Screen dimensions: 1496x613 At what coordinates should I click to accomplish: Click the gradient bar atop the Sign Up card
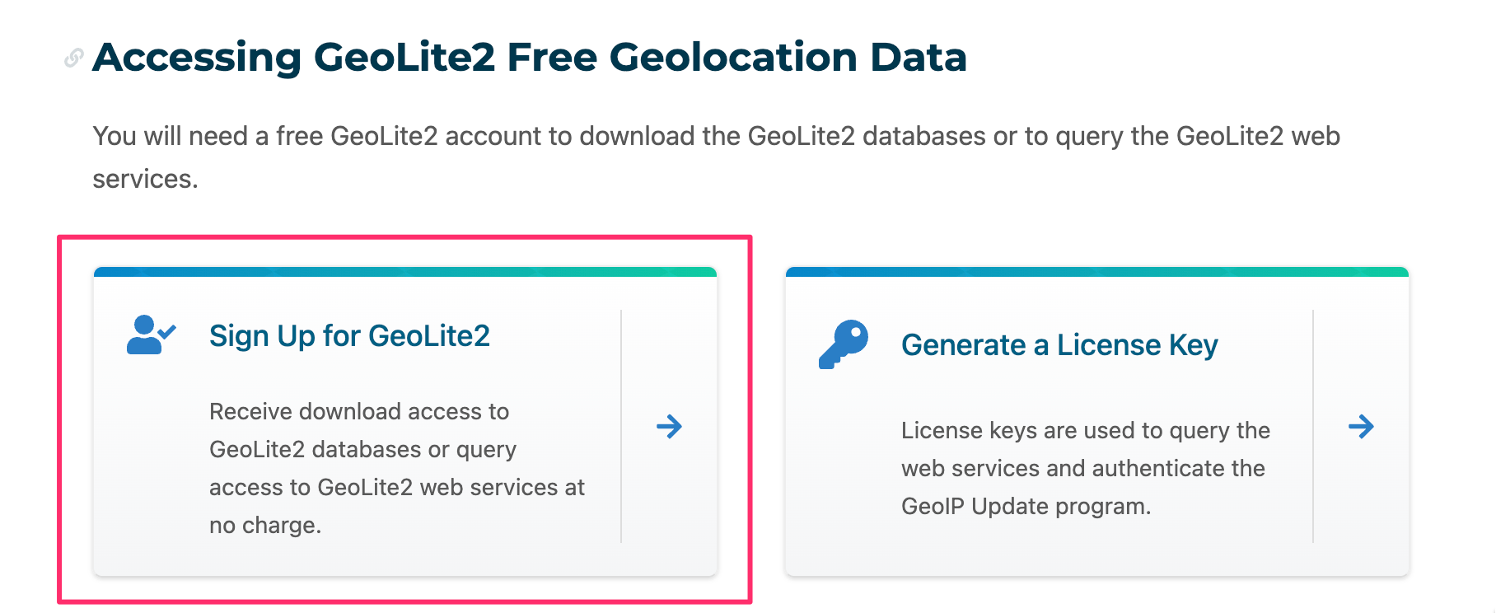[405, 272]
